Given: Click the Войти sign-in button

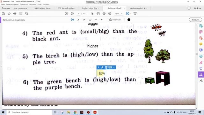Looking at the screenshot, I should (197, 8).
